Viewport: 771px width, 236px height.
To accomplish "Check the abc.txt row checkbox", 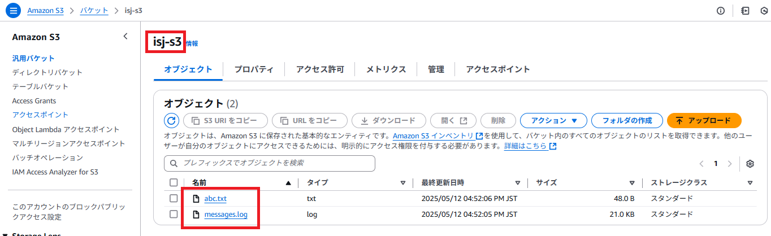I will [174, 199].
